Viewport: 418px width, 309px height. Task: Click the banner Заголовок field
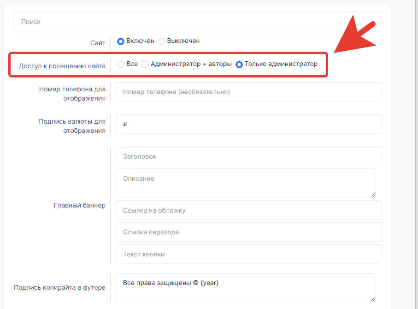coord(248,156)
